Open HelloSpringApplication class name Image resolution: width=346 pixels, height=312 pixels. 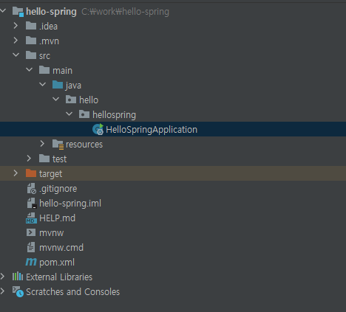pyautogui.click(x=152, y=130)
